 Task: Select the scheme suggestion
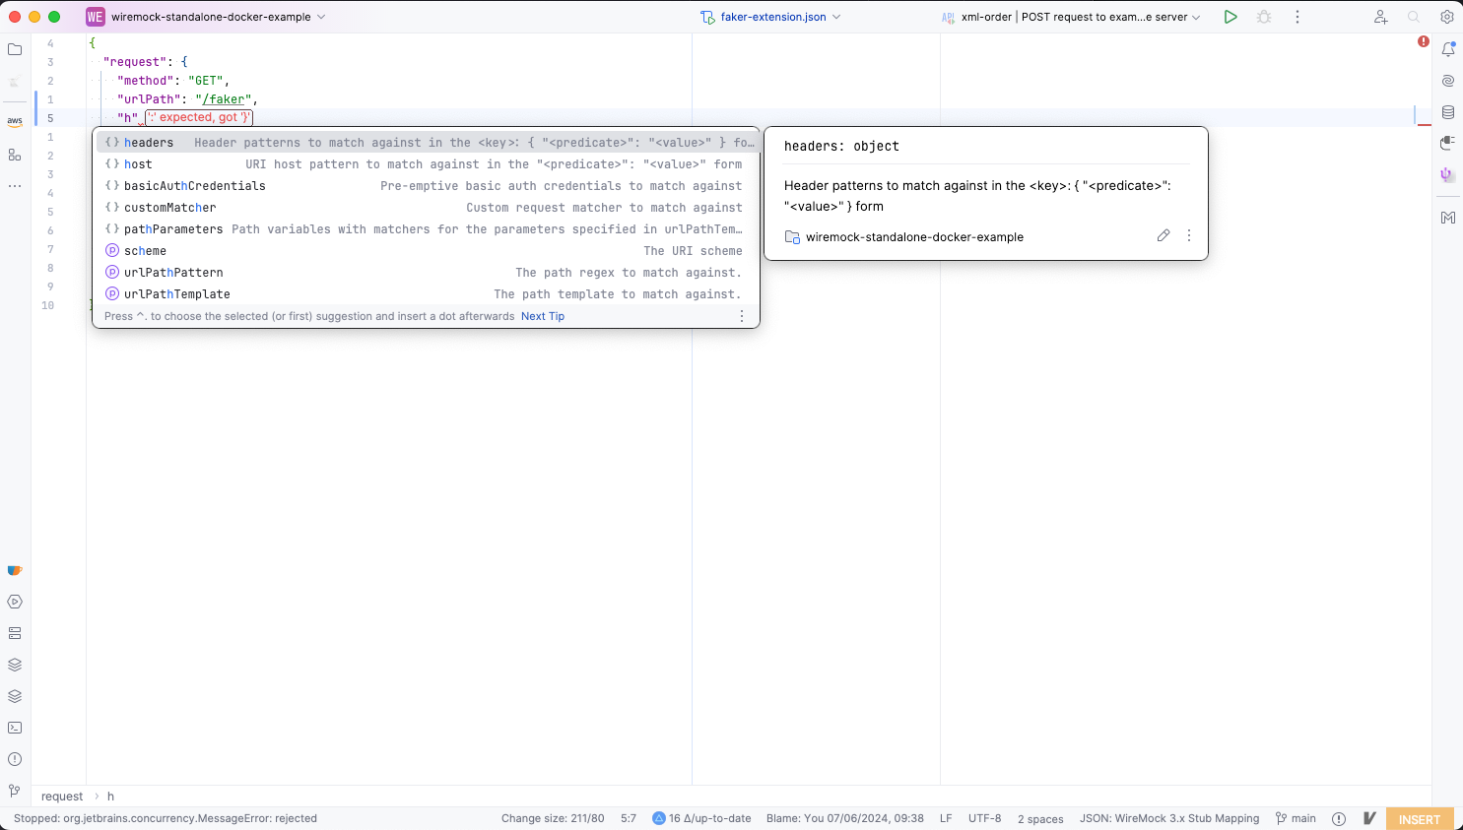point(427,251)
